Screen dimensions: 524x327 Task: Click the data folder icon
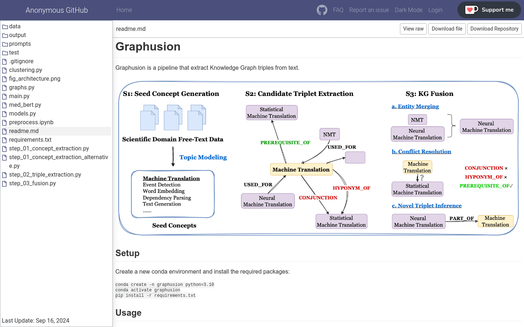click(x=5, y=27)
